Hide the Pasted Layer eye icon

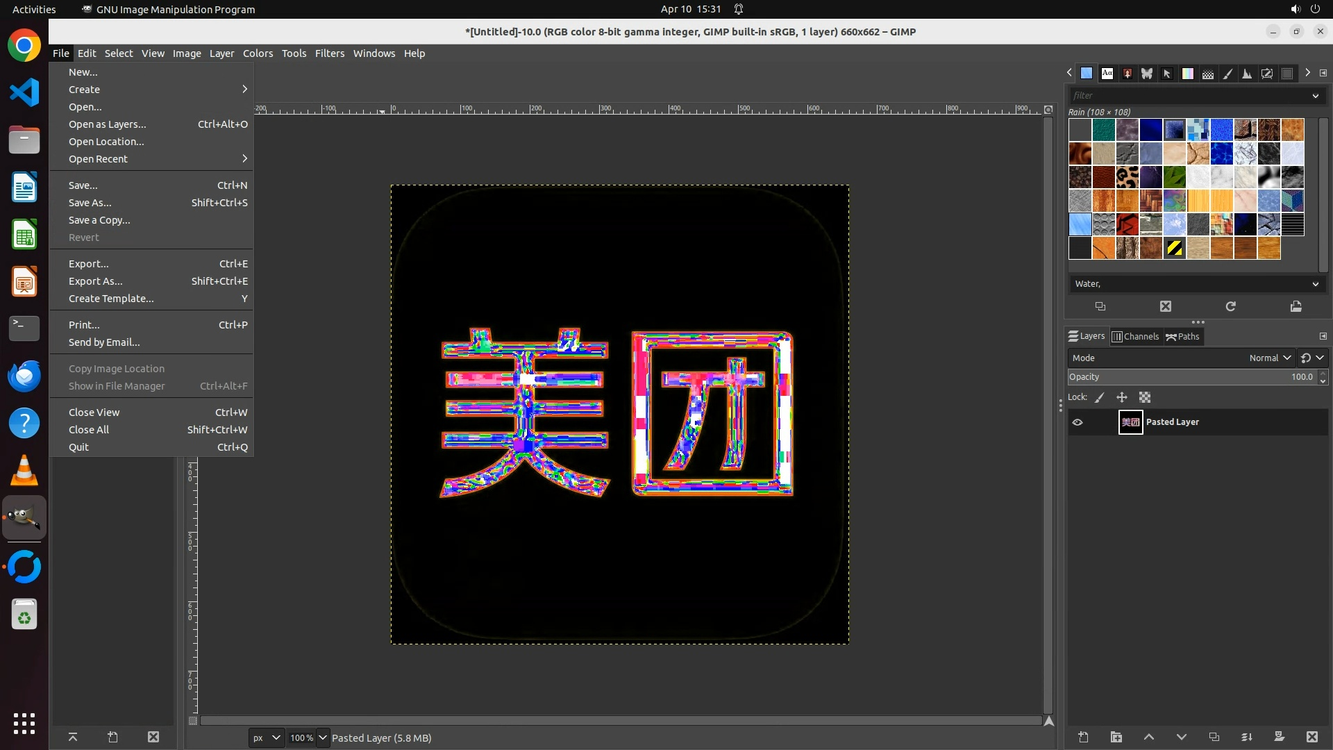pos(1078,422)
